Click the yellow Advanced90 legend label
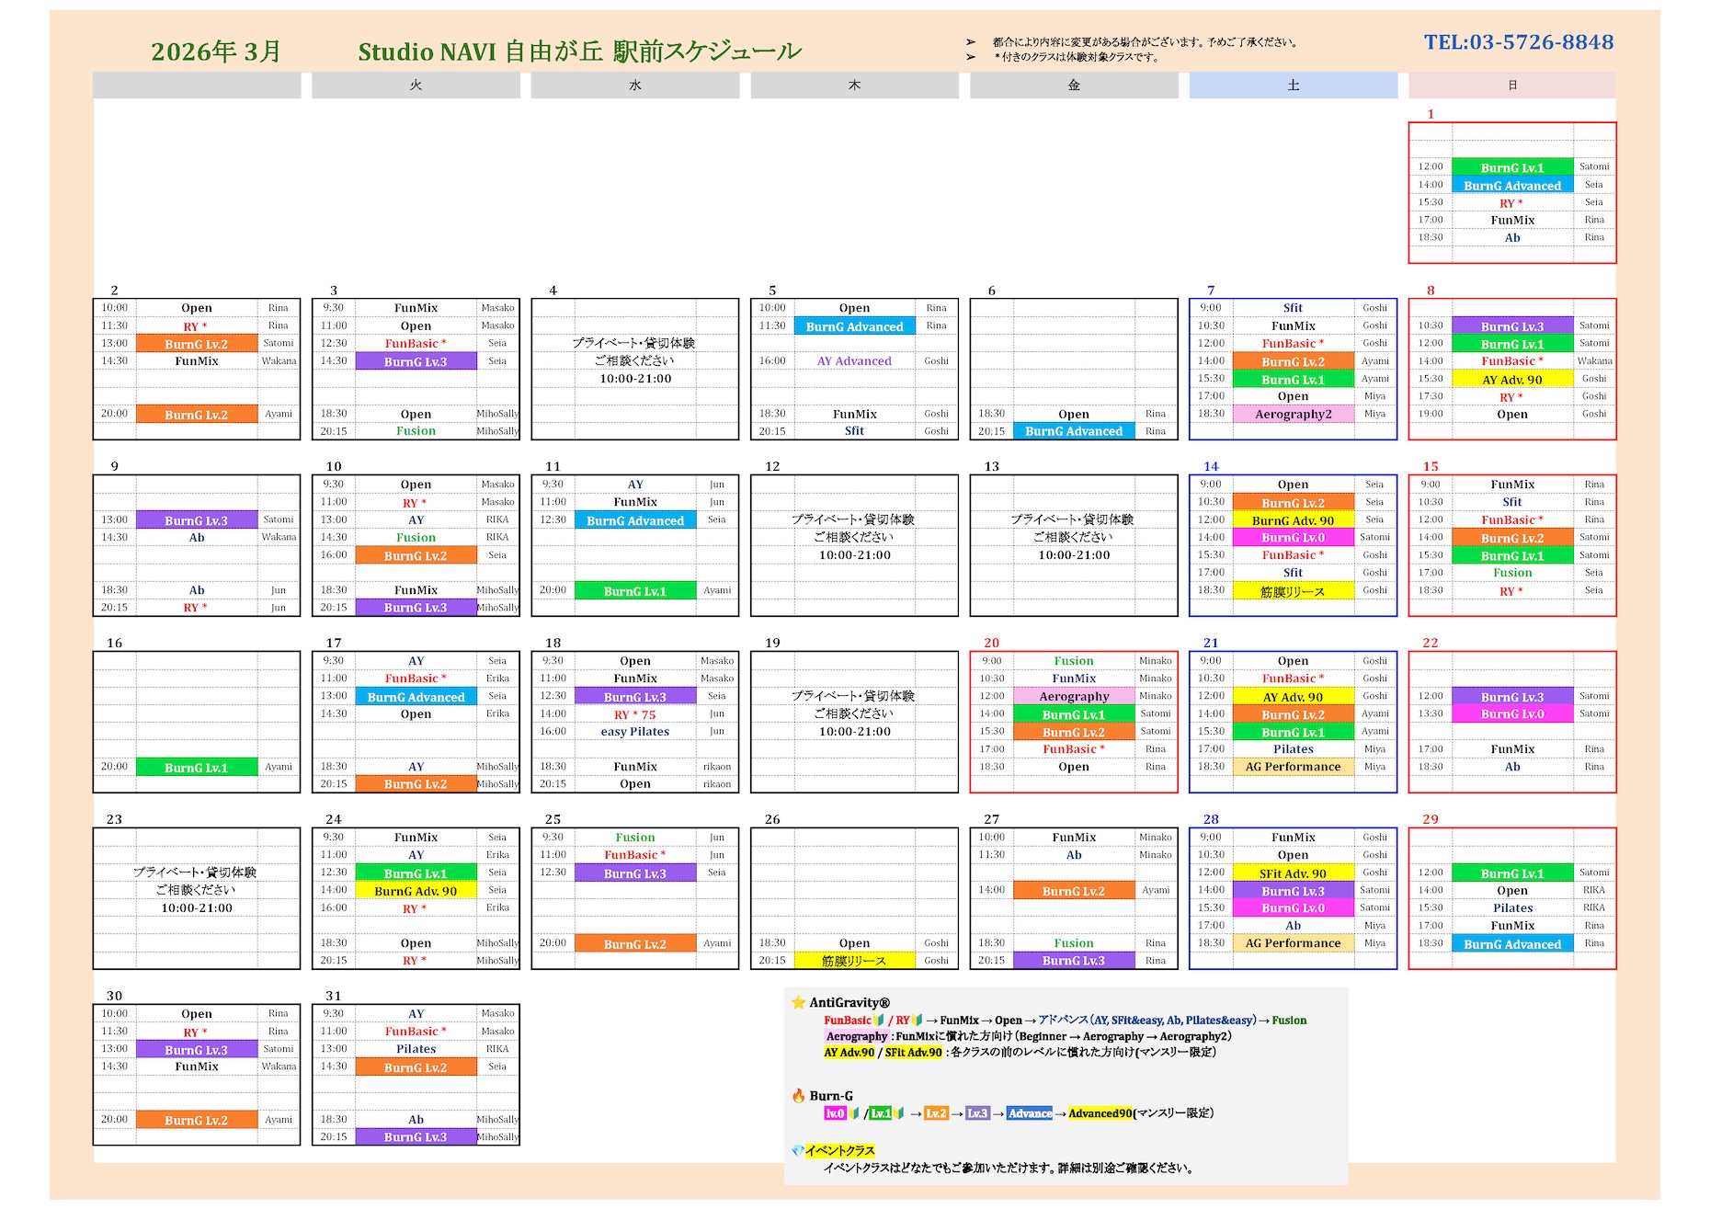The image size is (1710, 1209). (1100, 1113)
